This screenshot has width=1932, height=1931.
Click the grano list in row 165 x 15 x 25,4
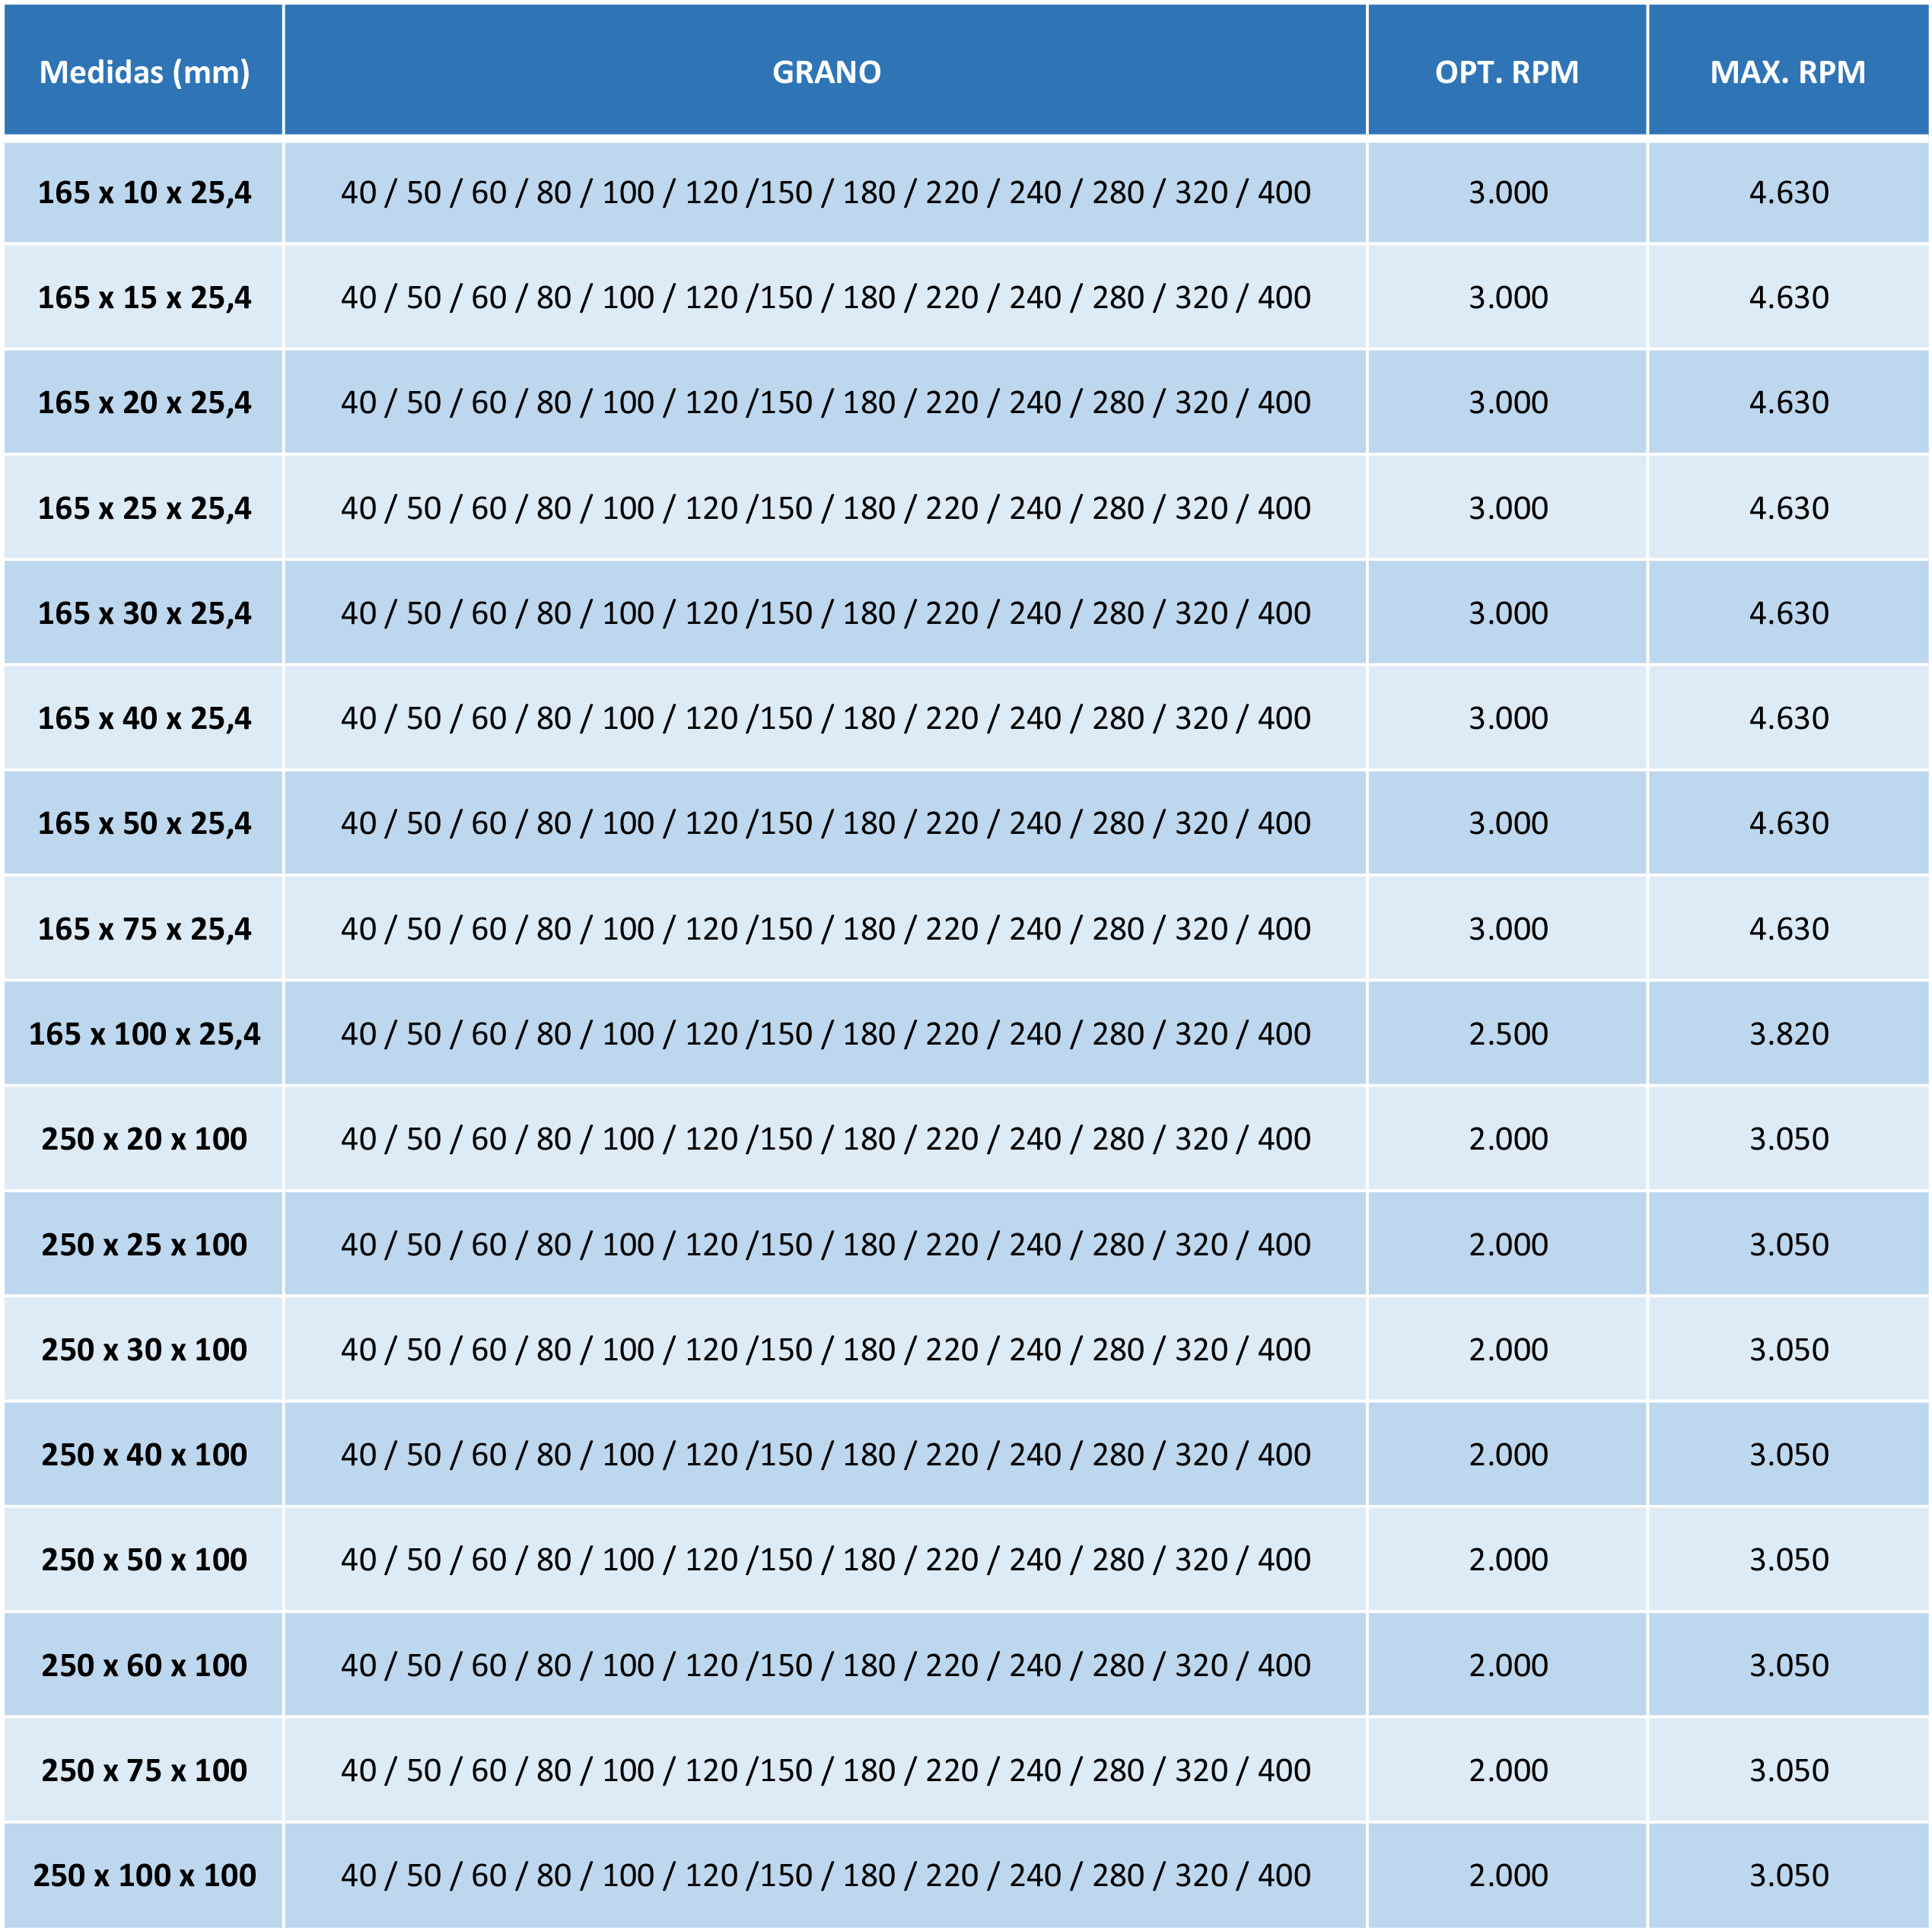(x=826, y=297)
